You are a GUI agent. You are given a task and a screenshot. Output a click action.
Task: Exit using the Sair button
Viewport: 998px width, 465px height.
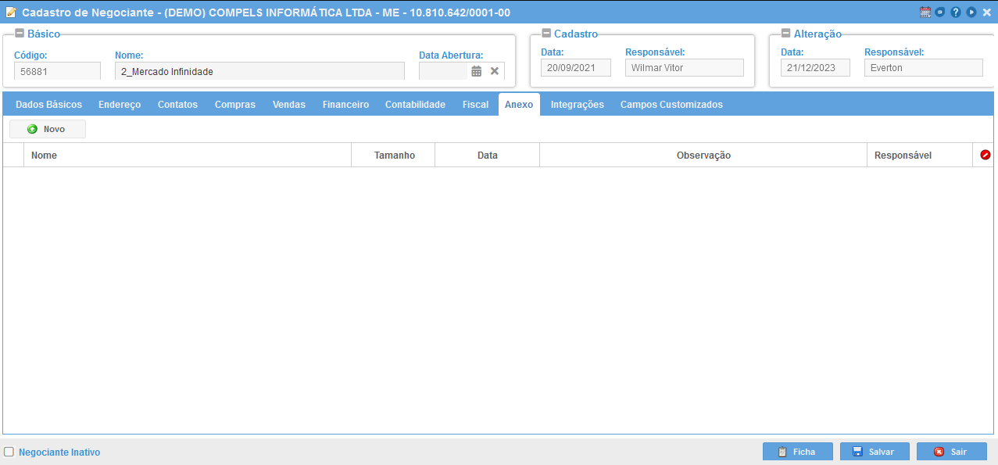pos(952,452)
